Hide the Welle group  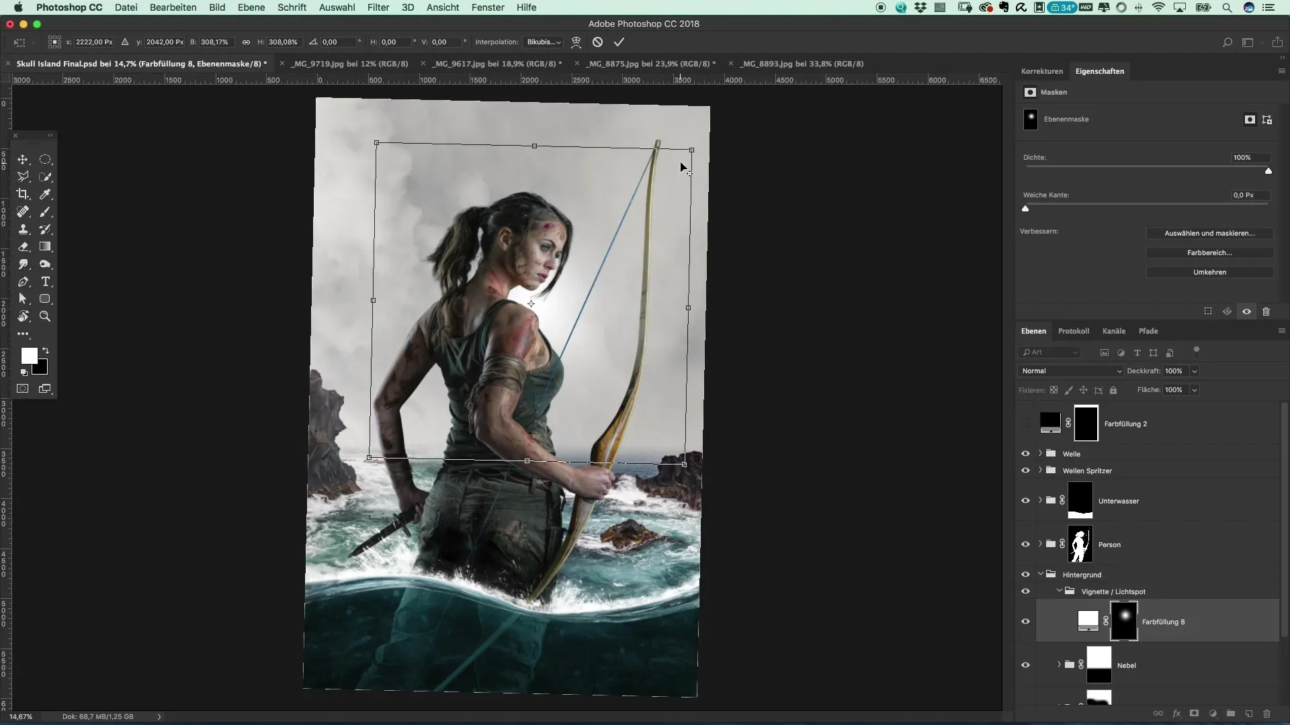click(x=1025, y=454)
